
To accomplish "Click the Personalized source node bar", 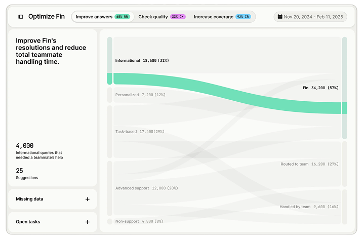I will click(110, 95).
